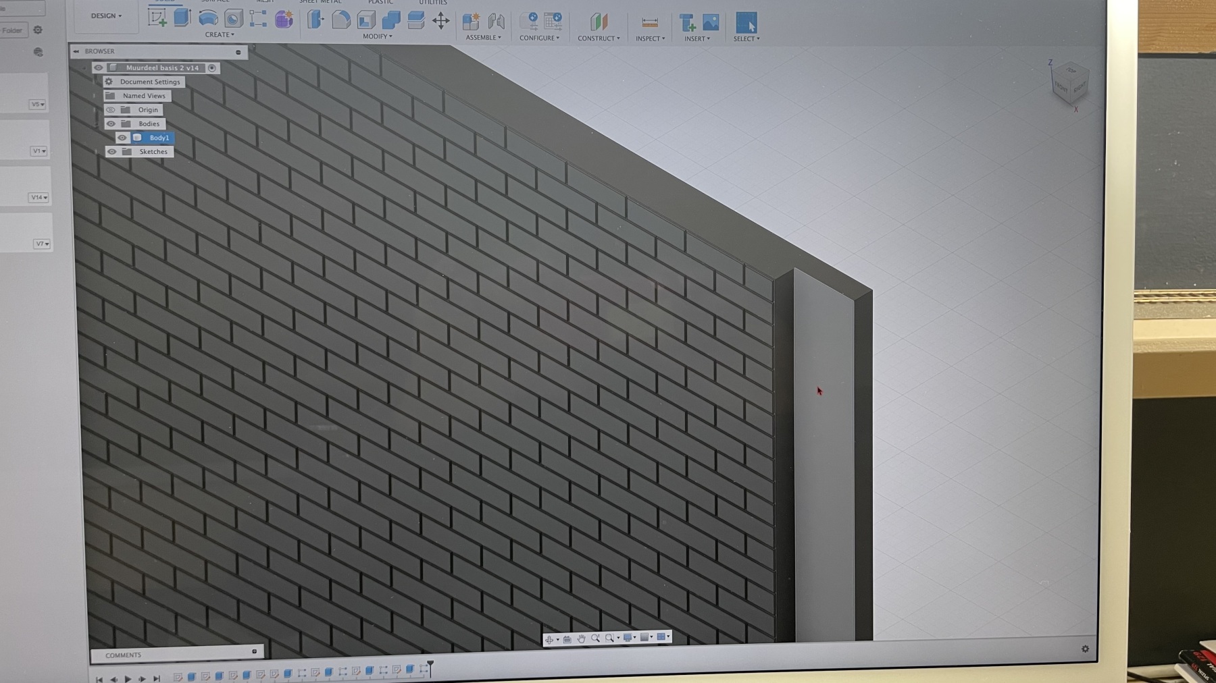1216x683 pixels.
Task: Open the ASSEMBLE dropdown menu
Action: [484, 38]
